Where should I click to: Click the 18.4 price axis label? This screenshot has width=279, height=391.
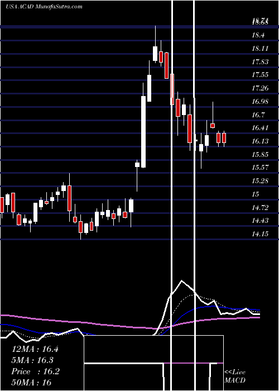tap(258, 35)
